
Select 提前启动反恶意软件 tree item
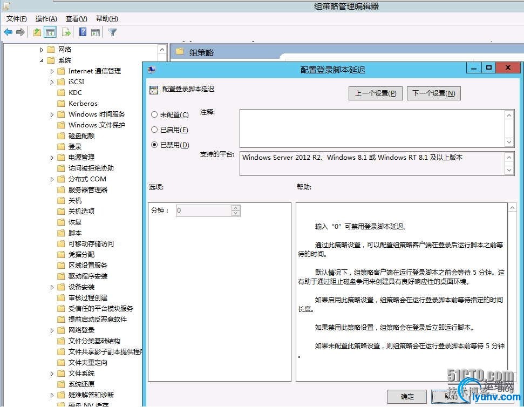click(x=98, y=320)
